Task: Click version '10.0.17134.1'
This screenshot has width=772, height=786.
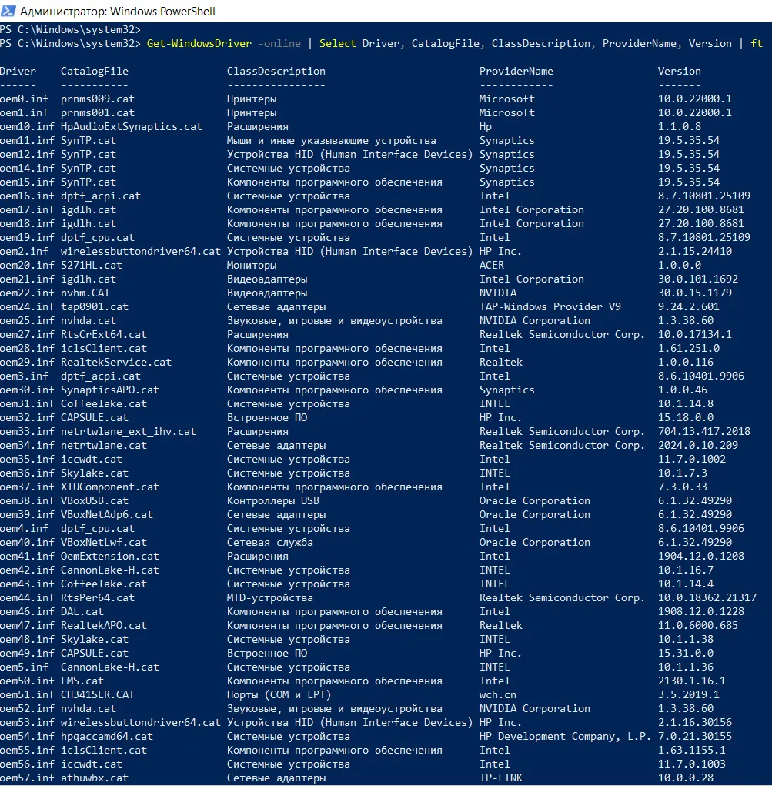Action: [694, 334]
